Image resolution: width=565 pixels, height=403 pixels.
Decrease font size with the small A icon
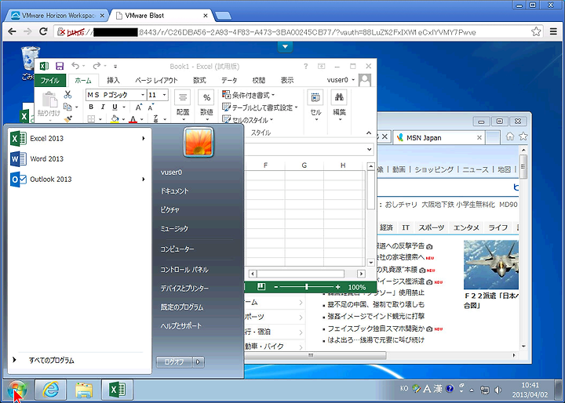(151, 107)
